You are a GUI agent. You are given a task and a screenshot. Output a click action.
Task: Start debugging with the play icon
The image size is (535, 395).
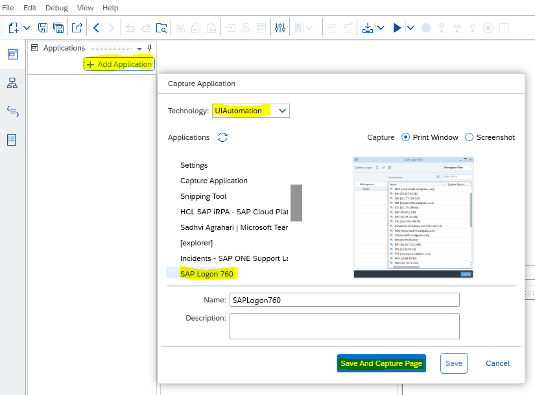(397, 28)
